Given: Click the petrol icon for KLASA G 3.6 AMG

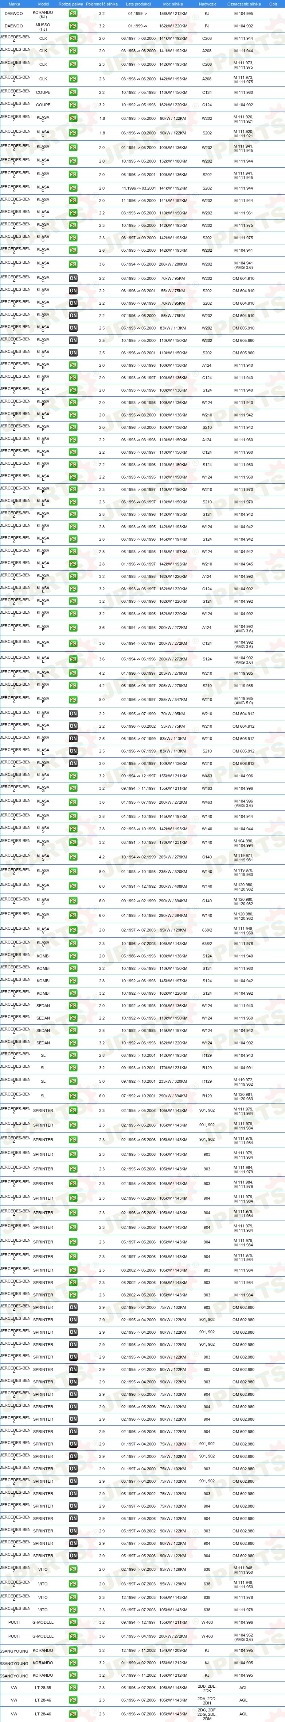Looking at the screenshot, I should coord(73,802).
